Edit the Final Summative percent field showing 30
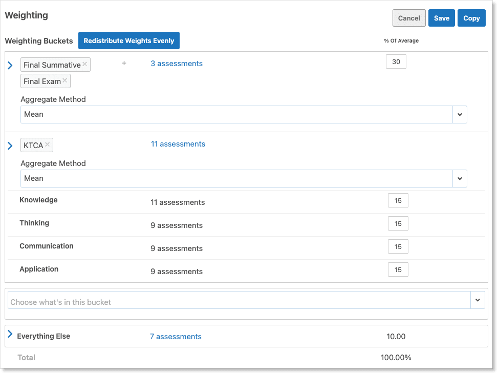This screenshot has height=374, width=498. pyautogui.click(x=396, y=62)
